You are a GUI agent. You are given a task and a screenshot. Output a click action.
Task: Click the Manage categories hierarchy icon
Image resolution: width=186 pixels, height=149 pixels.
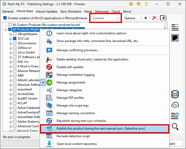pyautogui.click(x=49, y=90)
